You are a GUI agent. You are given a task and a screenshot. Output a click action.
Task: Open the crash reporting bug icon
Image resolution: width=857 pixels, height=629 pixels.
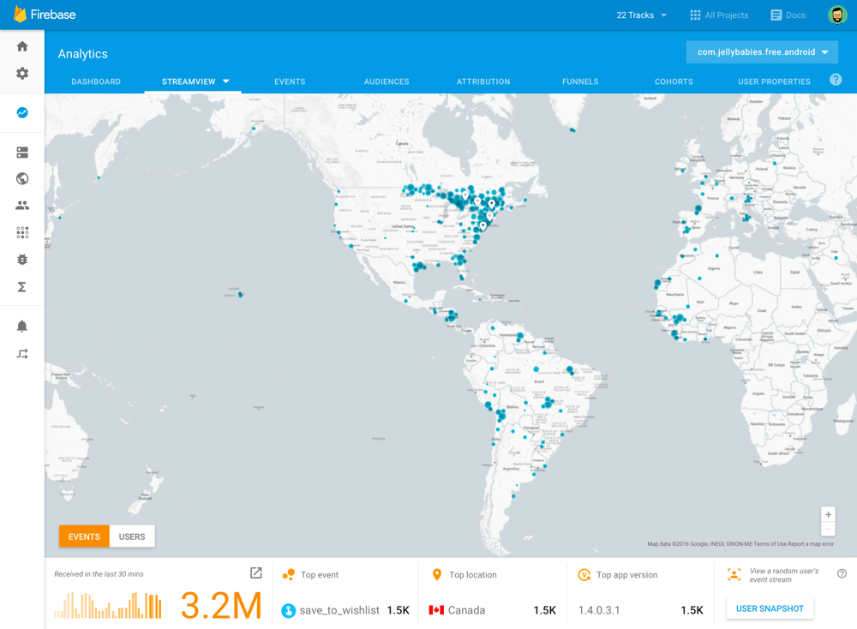point(22,260)
